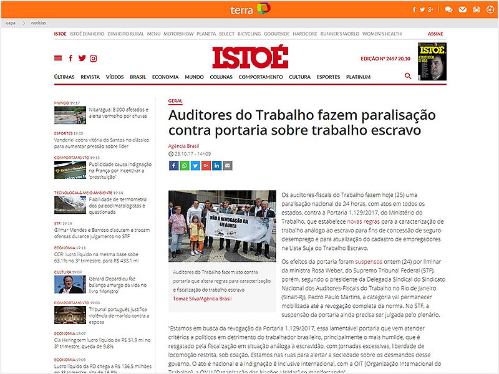Open the mail envelope icon in Terra bar
Image resolution: width=499 pixels, height=374 pixels.
click(462, 9)
